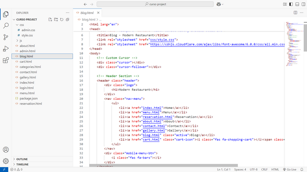
Task: Open the Copilot dropdown arrow
Action: tap(223, 4)
